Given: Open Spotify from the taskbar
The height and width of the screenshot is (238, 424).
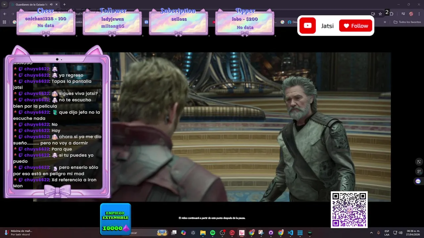Looking at the screenshot, I should coord(213,233).
